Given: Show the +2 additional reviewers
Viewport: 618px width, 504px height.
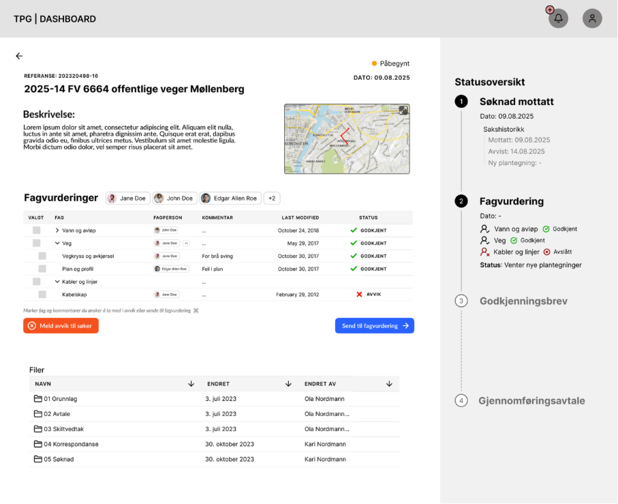Looking at the screenshot, I should (x=272, y=198).
